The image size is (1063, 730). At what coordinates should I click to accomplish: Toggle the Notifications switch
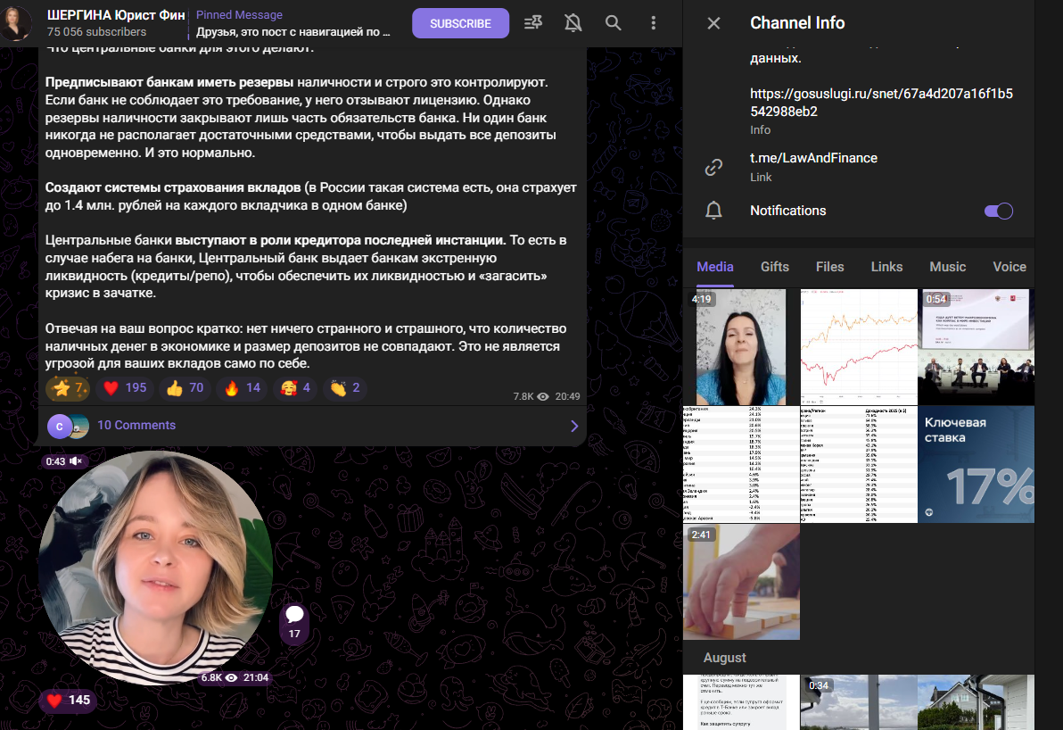999,211
